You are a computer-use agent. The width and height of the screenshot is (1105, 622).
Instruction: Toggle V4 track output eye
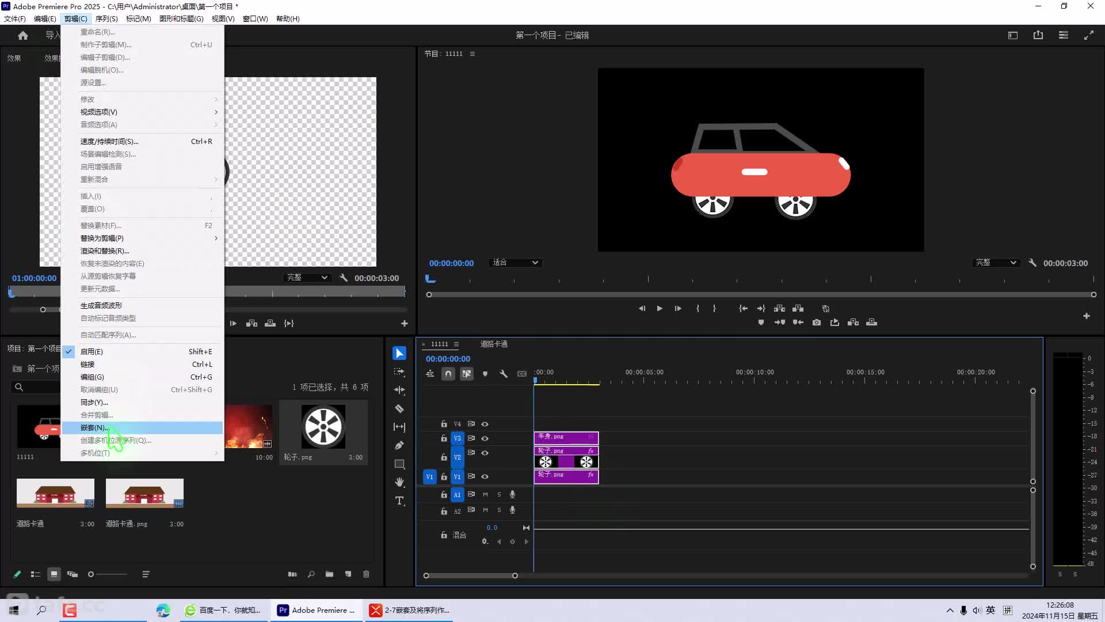[485, 424]
